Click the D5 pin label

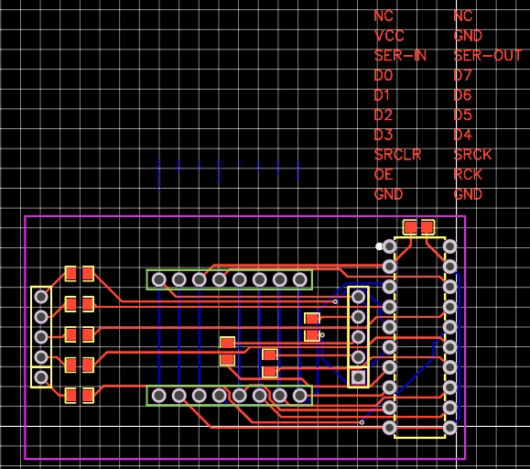pyautogui.click(x=462, y=115)
